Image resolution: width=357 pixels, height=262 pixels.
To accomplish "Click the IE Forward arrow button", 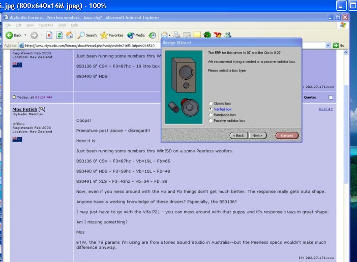I will [x=34, y=35].
